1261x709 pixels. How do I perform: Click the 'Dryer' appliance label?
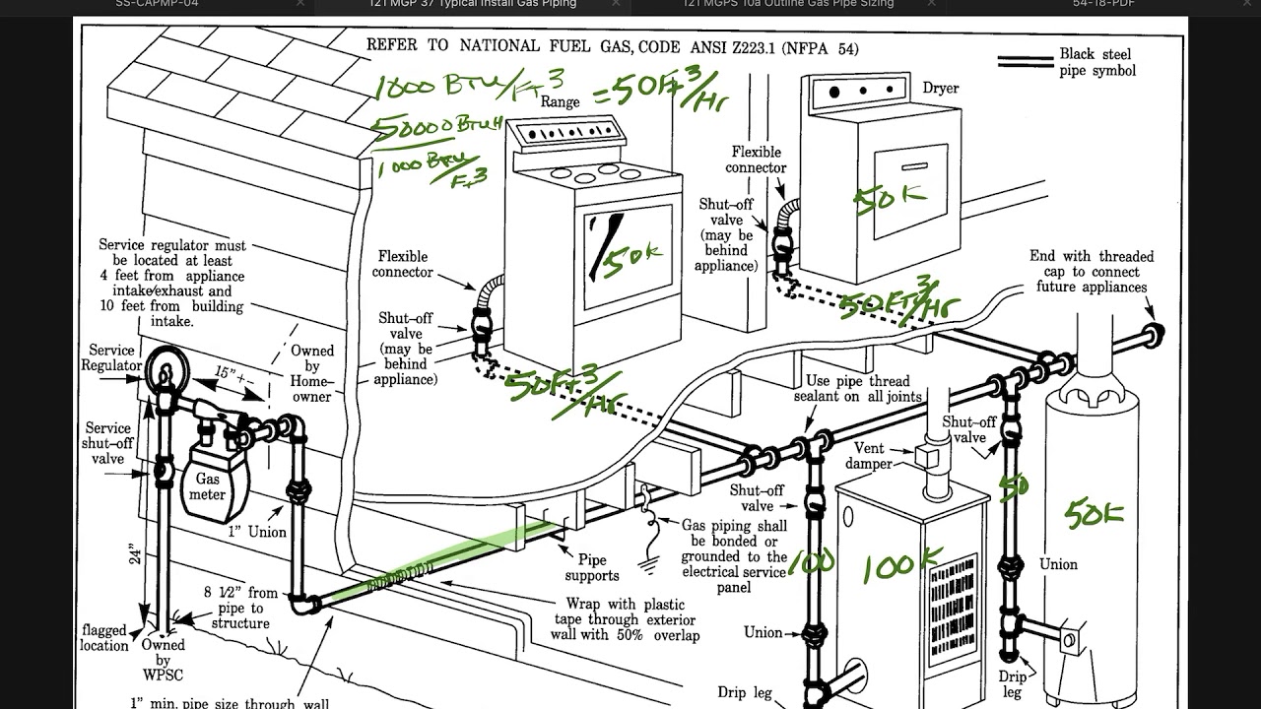[x=940, y=88]
